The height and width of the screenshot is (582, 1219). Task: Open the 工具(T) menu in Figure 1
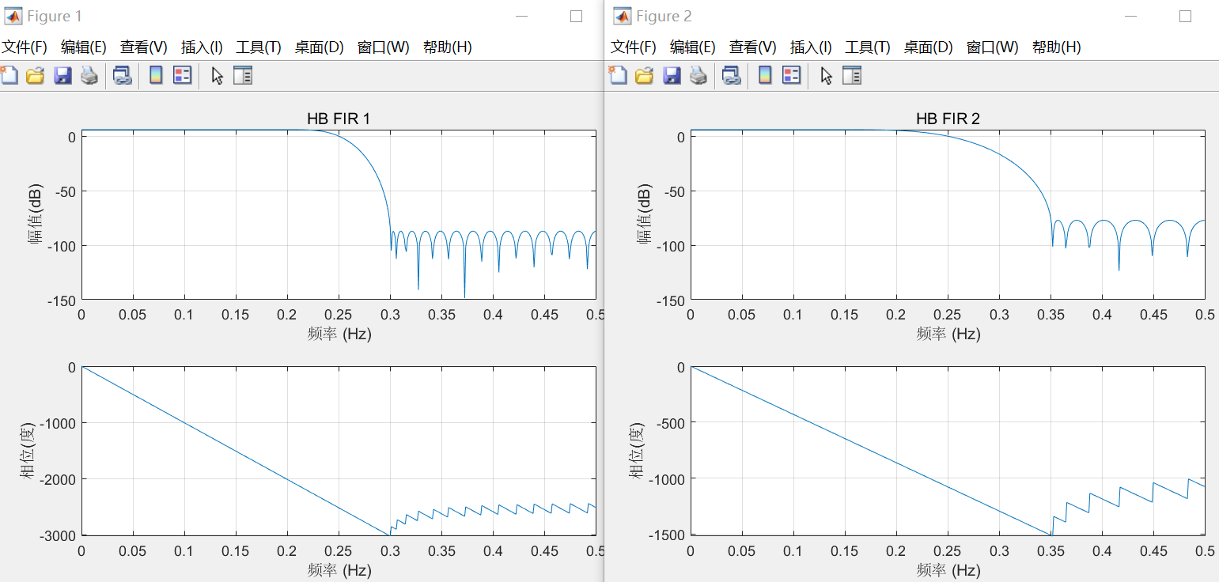pos(258,47)
